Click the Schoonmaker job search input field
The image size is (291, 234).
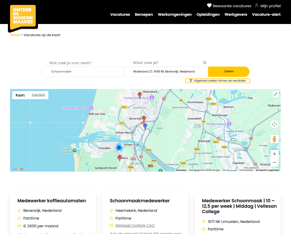coord(82,71)
